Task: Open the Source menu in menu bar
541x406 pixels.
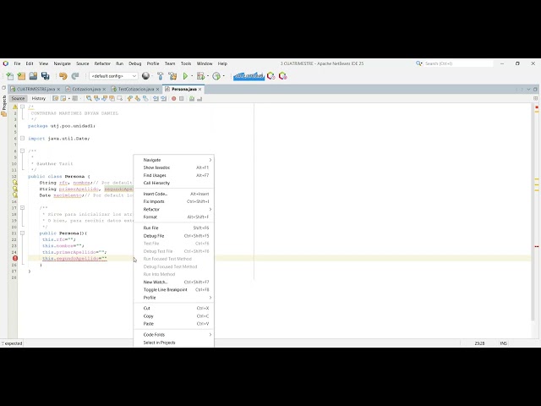Action: [x=83, y=63]
